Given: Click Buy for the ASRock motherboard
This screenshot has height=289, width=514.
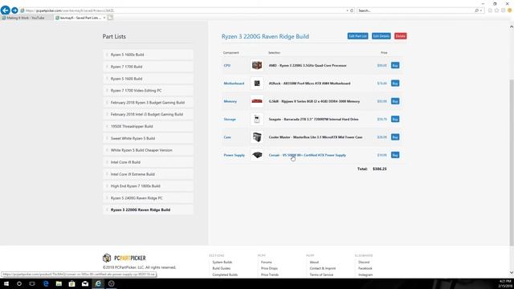Looking at the screenshot, I should click(x=395, y=83).
